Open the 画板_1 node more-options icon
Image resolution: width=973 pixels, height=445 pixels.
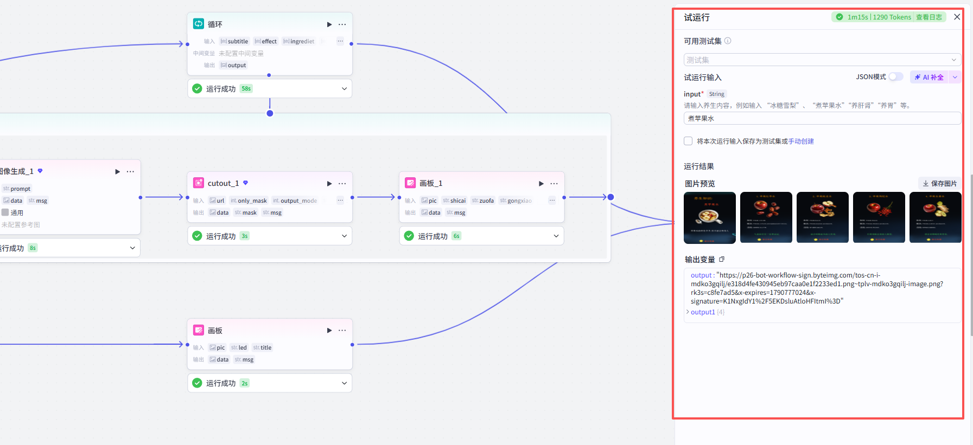554,184
